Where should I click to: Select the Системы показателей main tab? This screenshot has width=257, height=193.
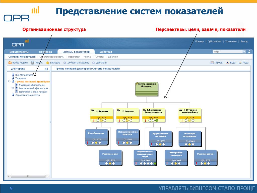click(x=76, y=52)
